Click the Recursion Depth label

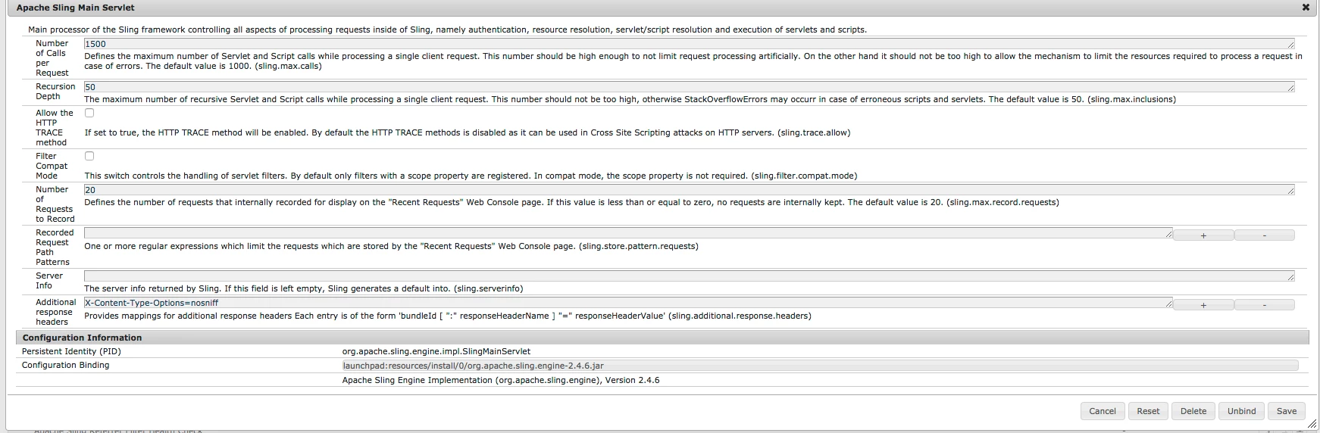(55, 92)
